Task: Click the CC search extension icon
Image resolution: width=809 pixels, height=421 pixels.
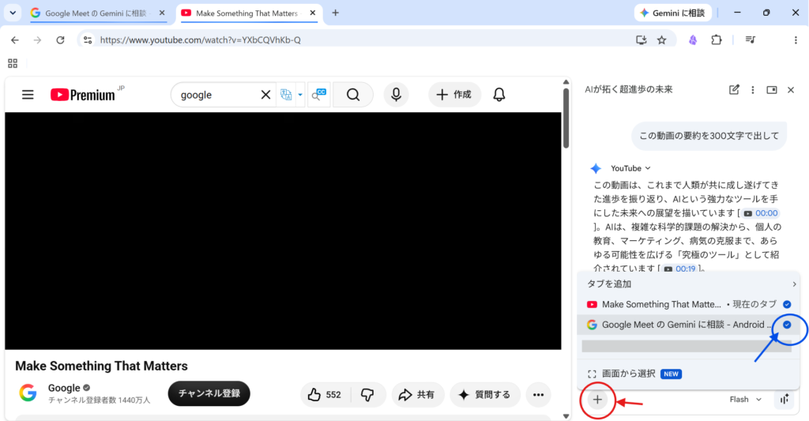Action: coord(319,95)
